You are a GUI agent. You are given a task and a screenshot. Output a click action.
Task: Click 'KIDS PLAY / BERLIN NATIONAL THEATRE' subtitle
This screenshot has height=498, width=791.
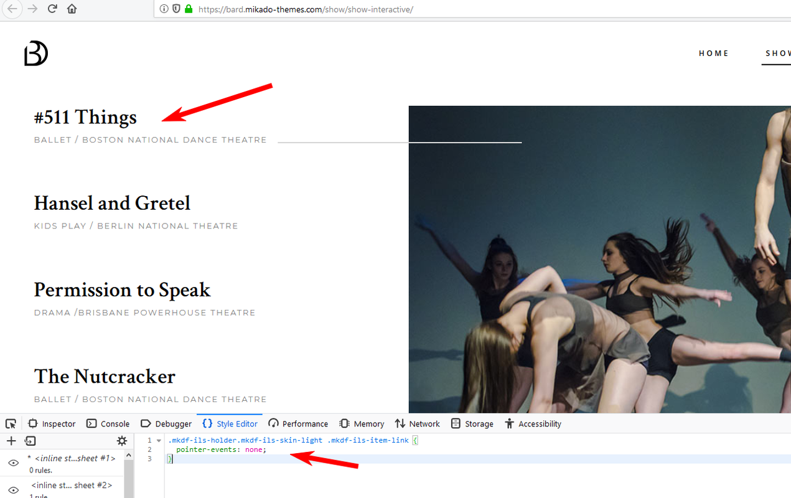click(x=136, y=226)
